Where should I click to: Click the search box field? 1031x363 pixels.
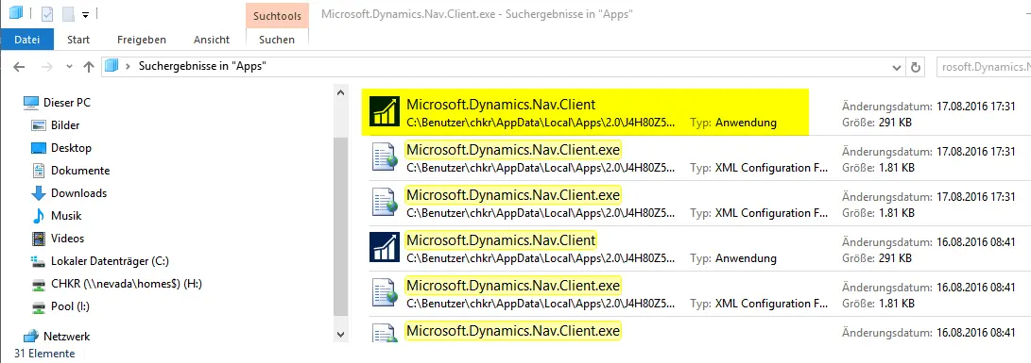click(x=983, y=67)
